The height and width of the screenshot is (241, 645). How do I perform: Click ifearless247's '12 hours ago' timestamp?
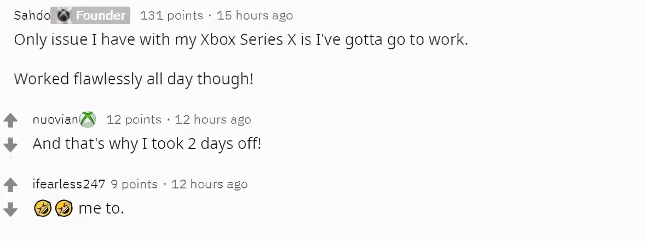click(x=209, y=185)
